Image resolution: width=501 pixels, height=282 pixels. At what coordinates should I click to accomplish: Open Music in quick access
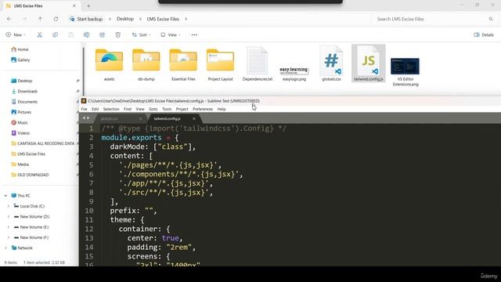[x=20, y=123]
